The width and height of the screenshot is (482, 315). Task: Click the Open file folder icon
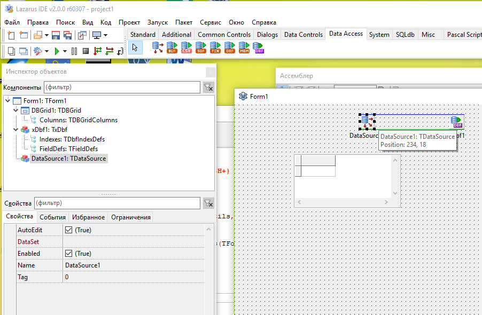point(38,35)
